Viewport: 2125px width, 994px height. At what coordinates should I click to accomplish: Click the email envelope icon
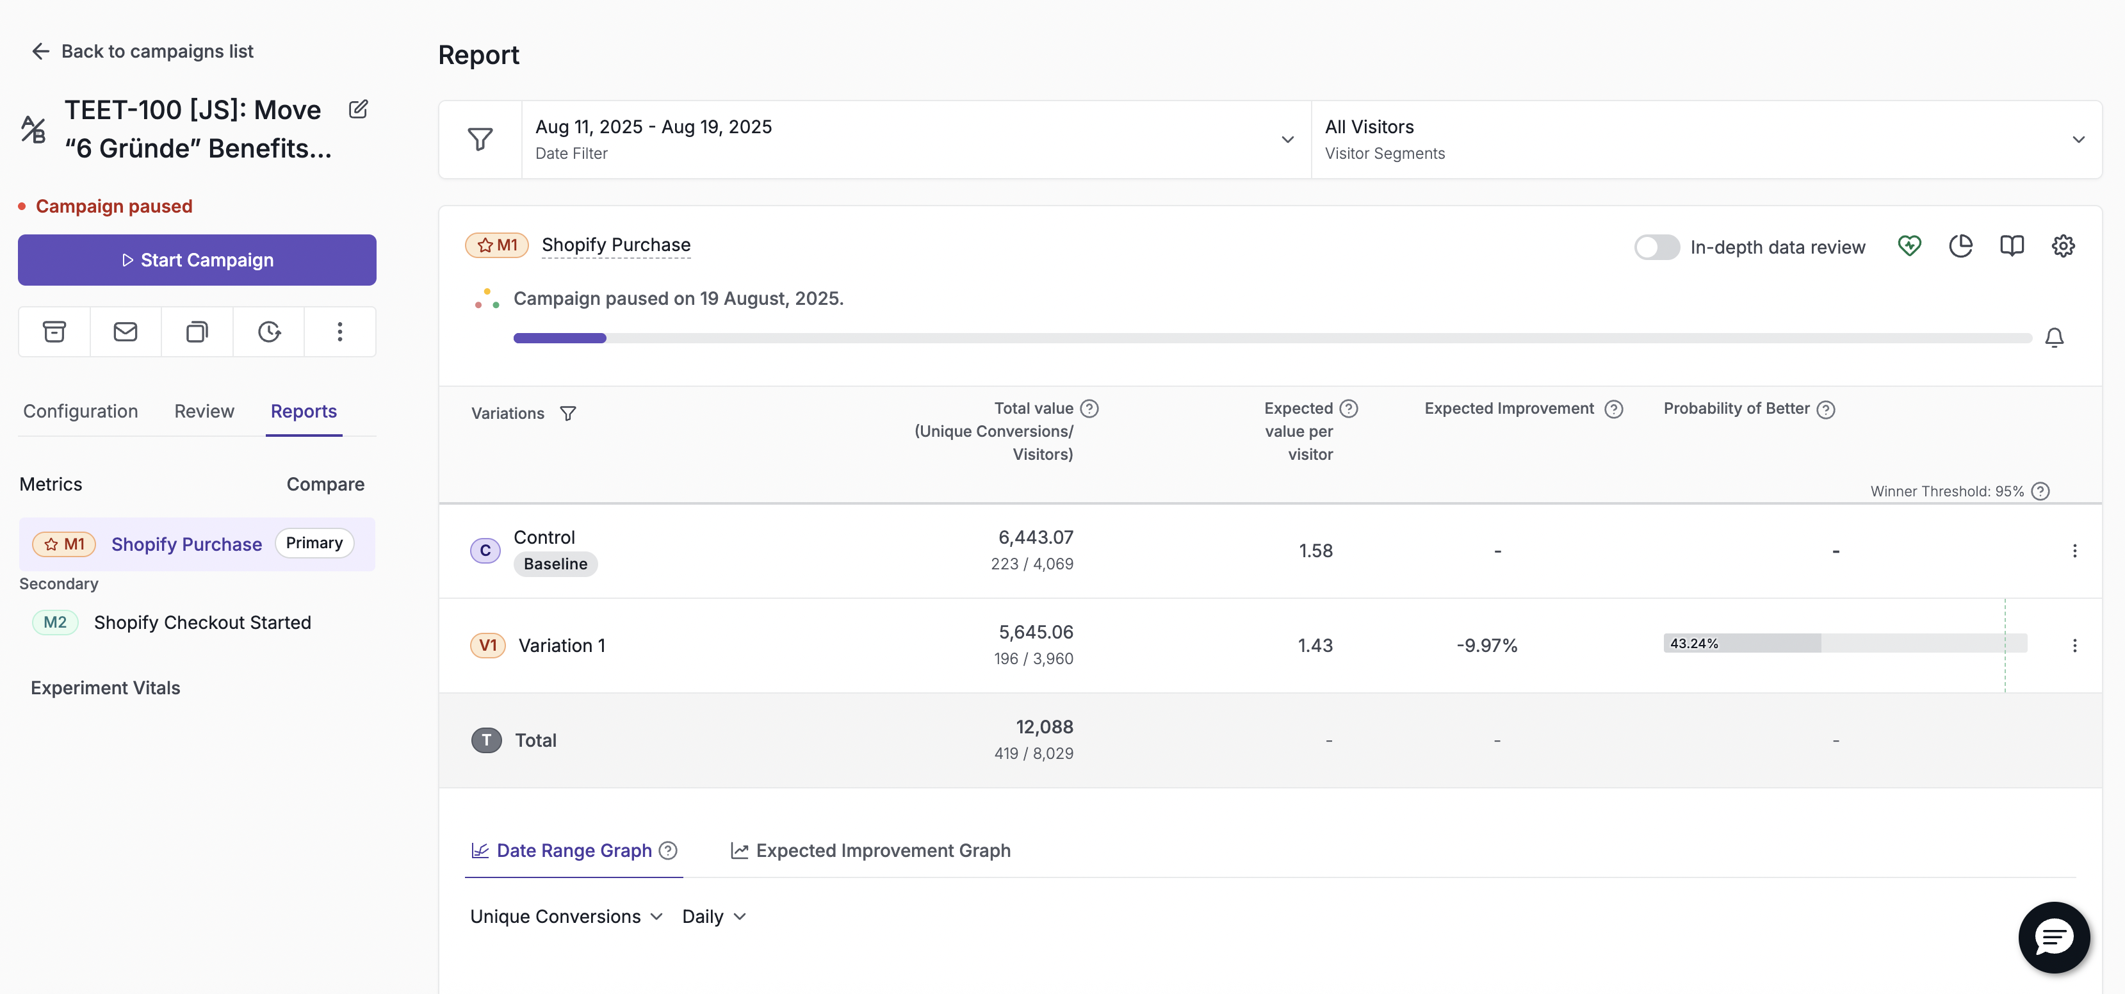point(126,332)
